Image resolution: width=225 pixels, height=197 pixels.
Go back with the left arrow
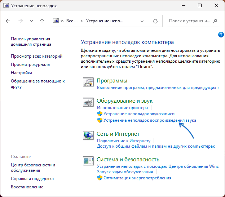click(x=8, y=21)
